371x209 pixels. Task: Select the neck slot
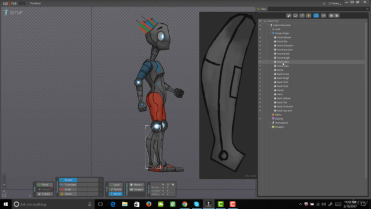(x=280, y=94)
